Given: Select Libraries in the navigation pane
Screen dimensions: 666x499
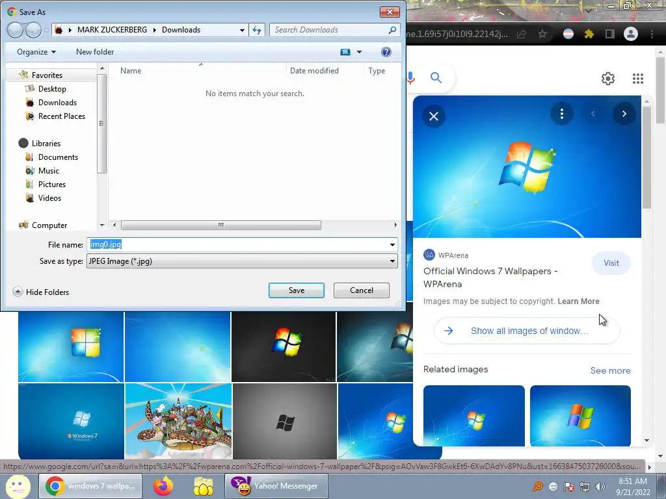Looking at the screenshot, I should coord(46,144).
